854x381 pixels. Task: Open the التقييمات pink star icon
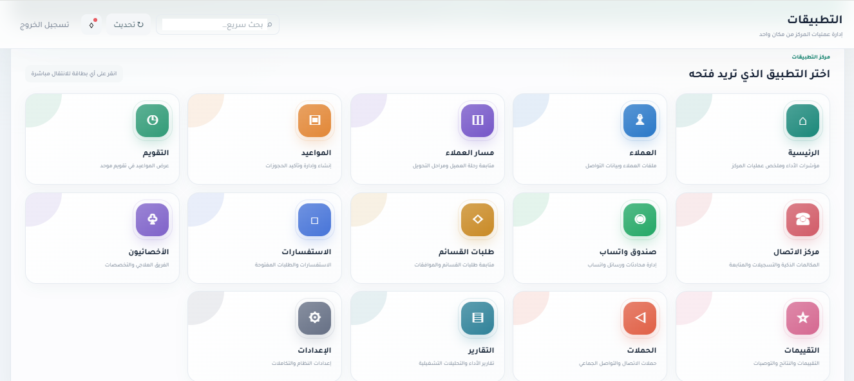[802, 318]
